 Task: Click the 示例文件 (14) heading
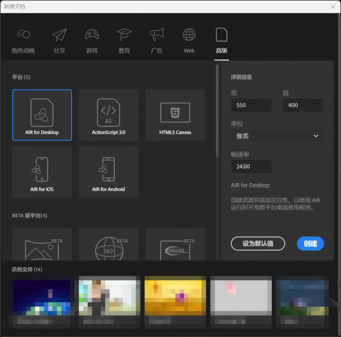click(x=27, y=269)
